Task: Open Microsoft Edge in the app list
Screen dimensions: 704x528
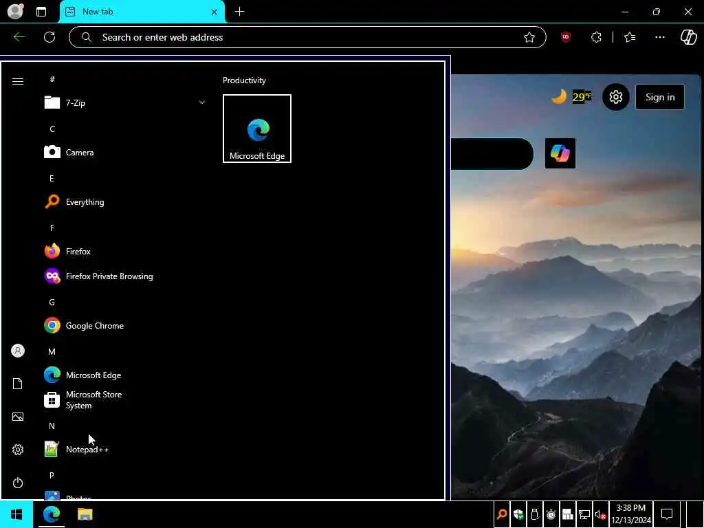Action: (x=125, y=375)
